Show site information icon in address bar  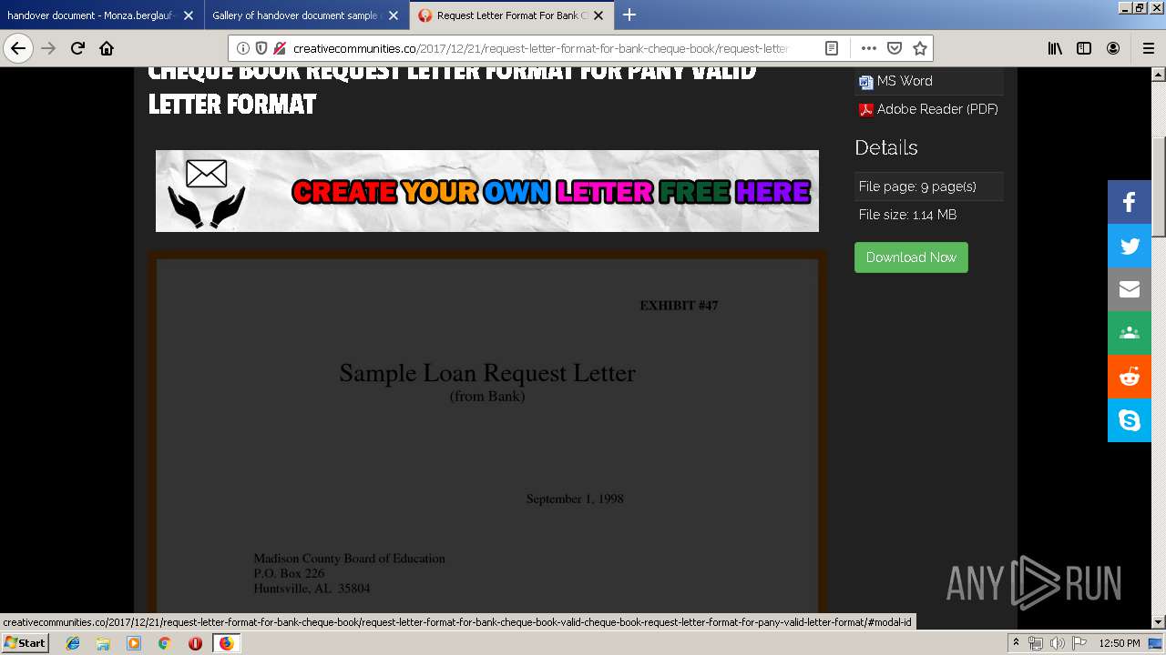243,48
